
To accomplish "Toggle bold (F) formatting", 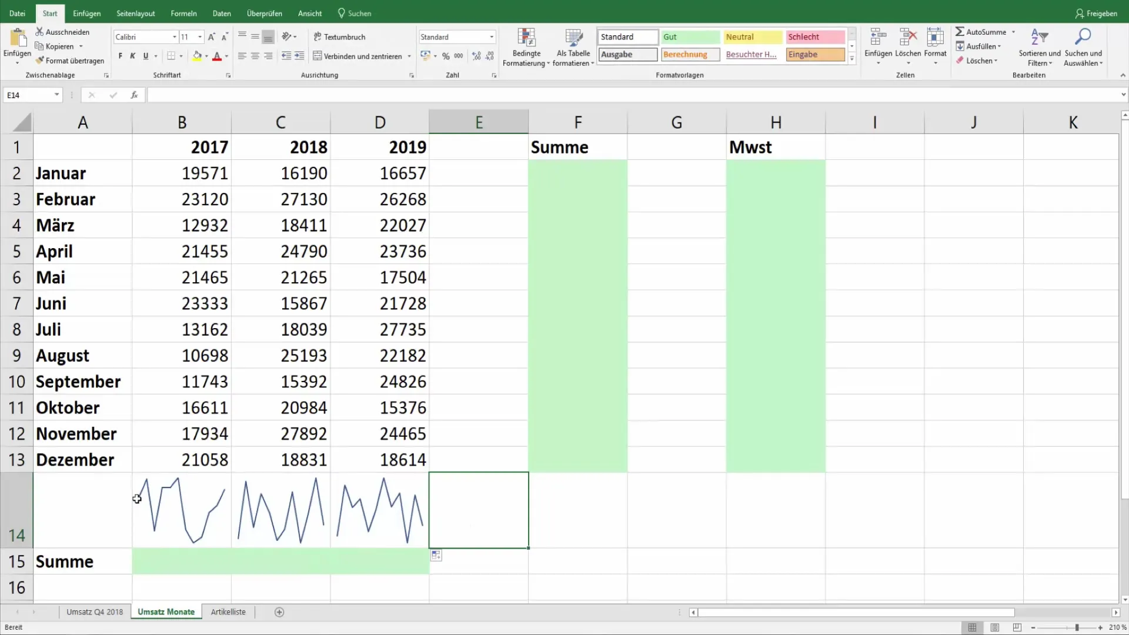I will tap(120, 56).
